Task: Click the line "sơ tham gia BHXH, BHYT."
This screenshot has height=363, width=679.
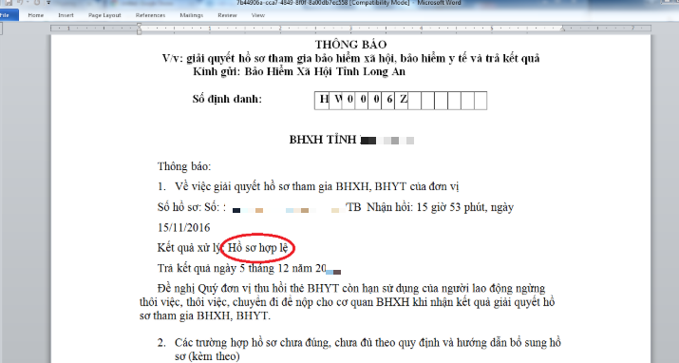Action: 205,315
